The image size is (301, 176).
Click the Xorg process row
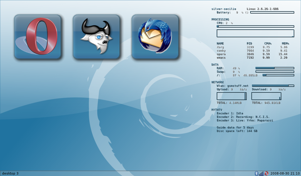pyautogui.click(x=252, y=47)
